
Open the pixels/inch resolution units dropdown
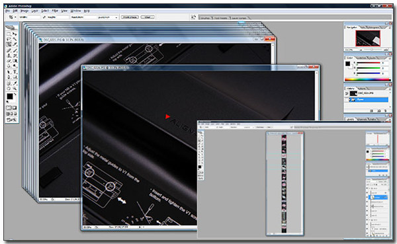(x=108, y=17)
